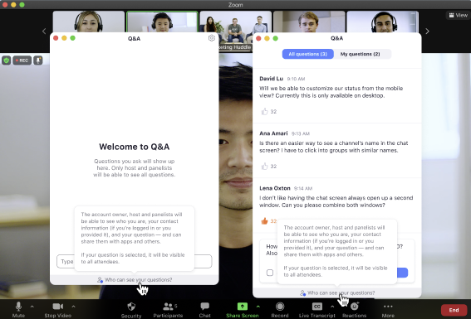This screenshot has height=319, width=471.
Task: Remove upvote on Lena Oxton's question
Action: (x=264, y=221)
